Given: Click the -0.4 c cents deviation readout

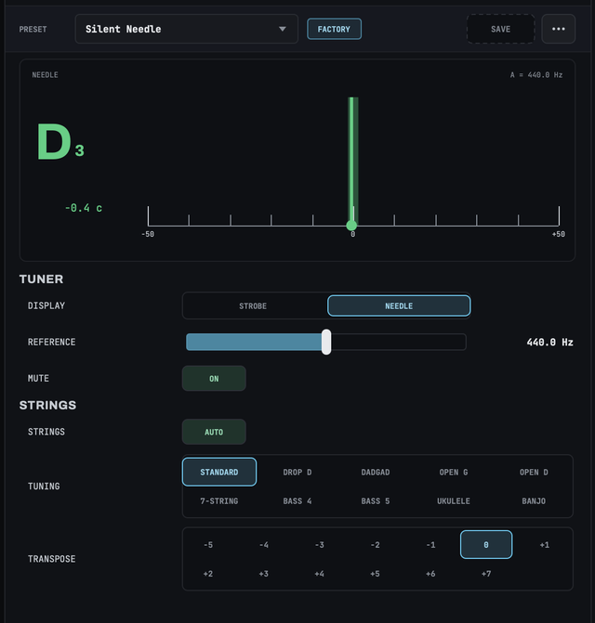Looking at the screenshot, I should 84,208.
